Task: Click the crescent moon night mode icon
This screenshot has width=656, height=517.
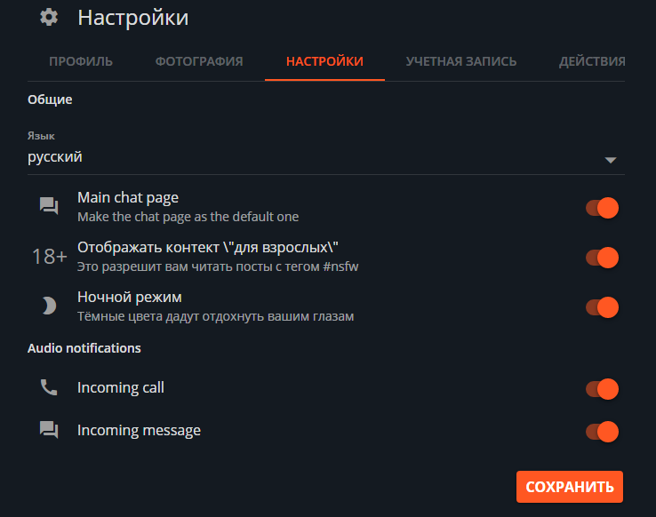Action: click(x=49, y=306)
